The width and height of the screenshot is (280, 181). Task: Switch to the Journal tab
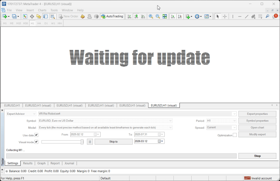tap(69, 163)
